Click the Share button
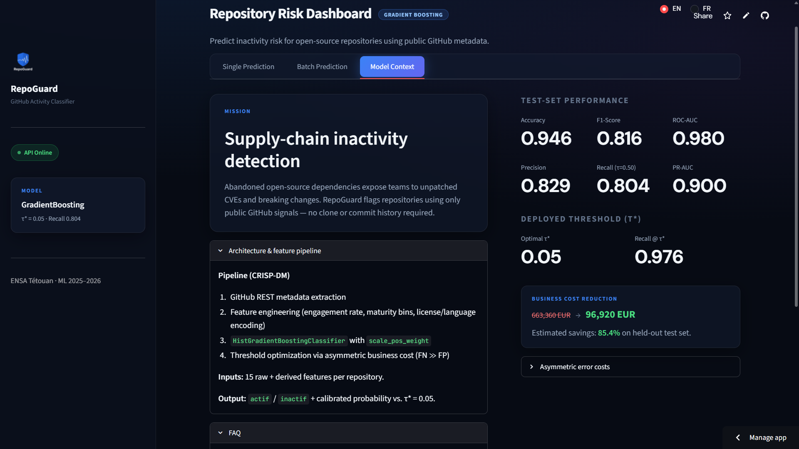 pyautogui.click(x=703, y=16)
